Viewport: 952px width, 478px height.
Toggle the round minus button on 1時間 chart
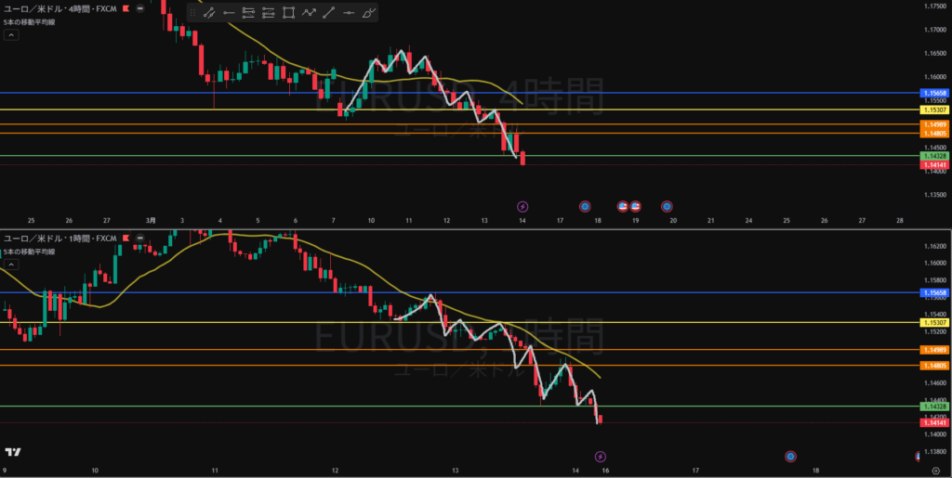(139, 239)
